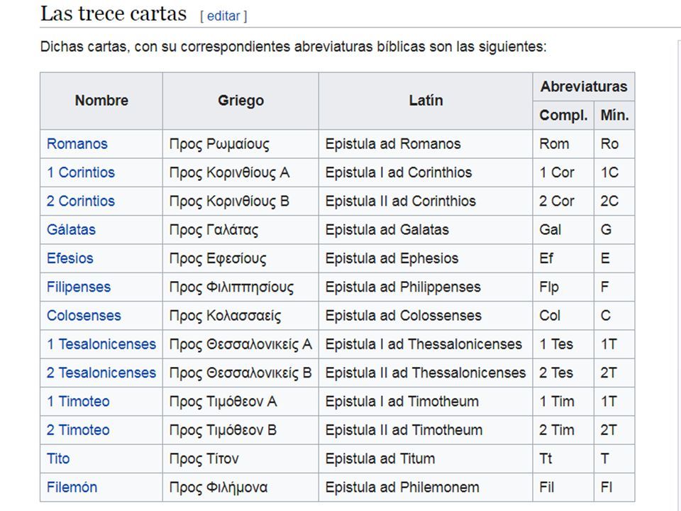Screen dimensions: 681x511
Task: Click the Nombre column header
Action: coord(101,101)
